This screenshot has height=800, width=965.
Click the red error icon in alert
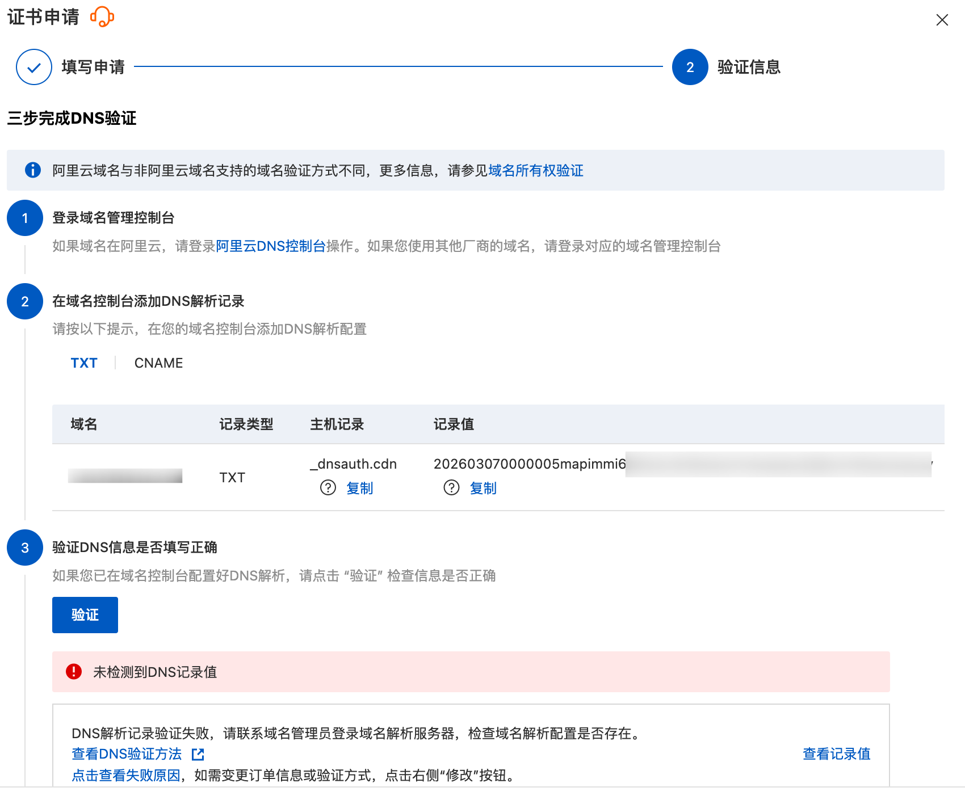[74, 672]
